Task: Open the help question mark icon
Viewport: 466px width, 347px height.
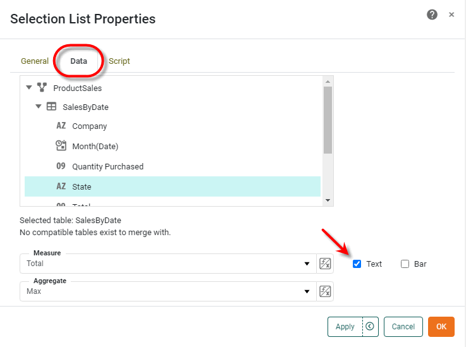Action: pyautogui.click(x=432, y=15)
